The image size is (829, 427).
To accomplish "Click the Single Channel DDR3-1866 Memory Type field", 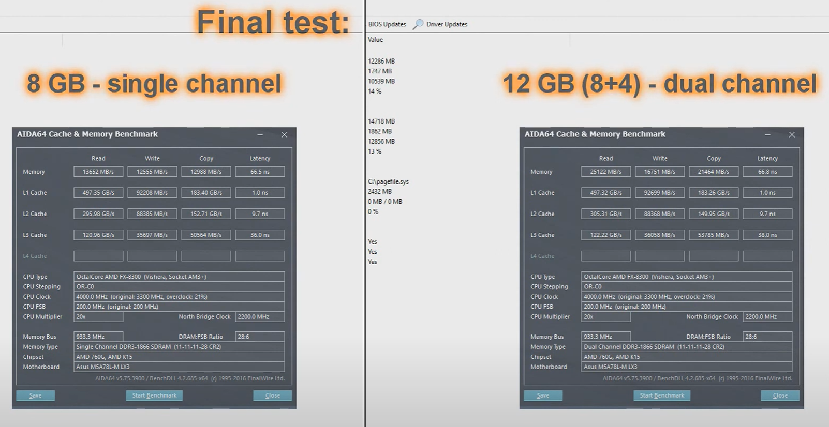I will click(179, 347).
